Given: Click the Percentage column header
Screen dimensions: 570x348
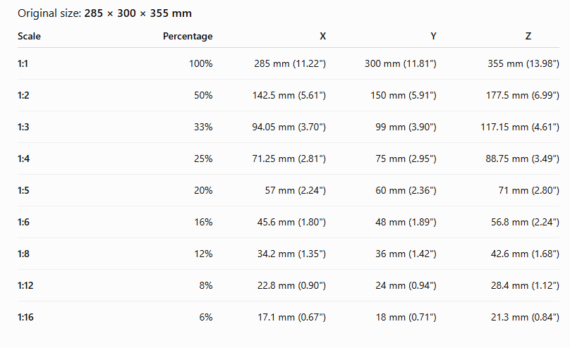Looking at the screenshot, I should [x=188, y=37].
